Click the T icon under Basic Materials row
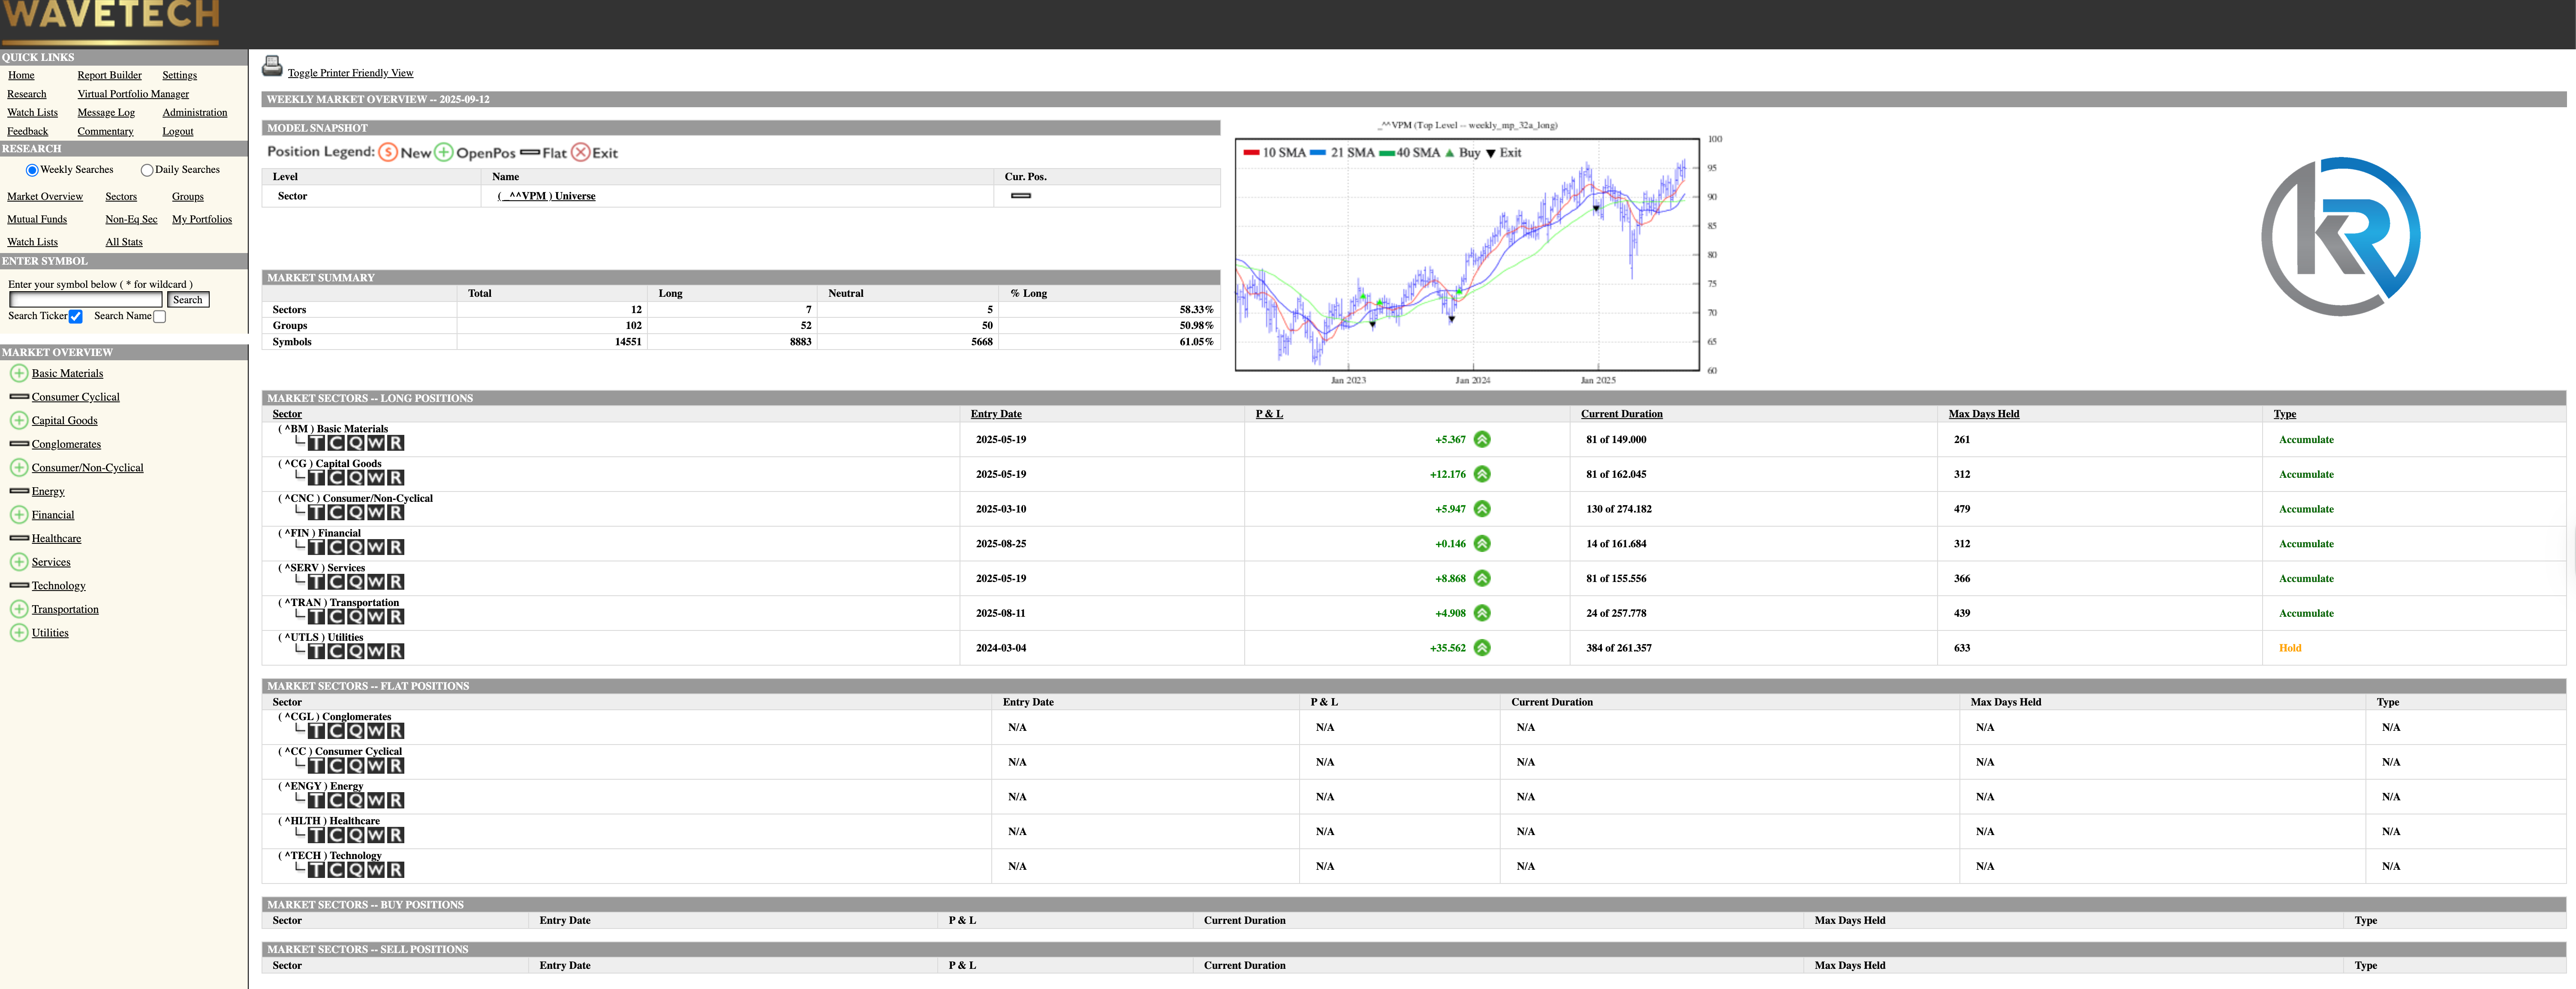2576x989 pixels. (317, 443)
